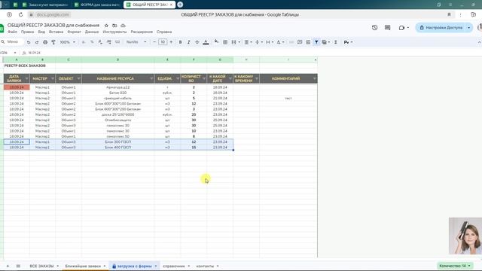Open the cell borders tool

point(225,42)
